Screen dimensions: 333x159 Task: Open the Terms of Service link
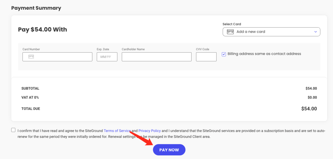(117, 130)
